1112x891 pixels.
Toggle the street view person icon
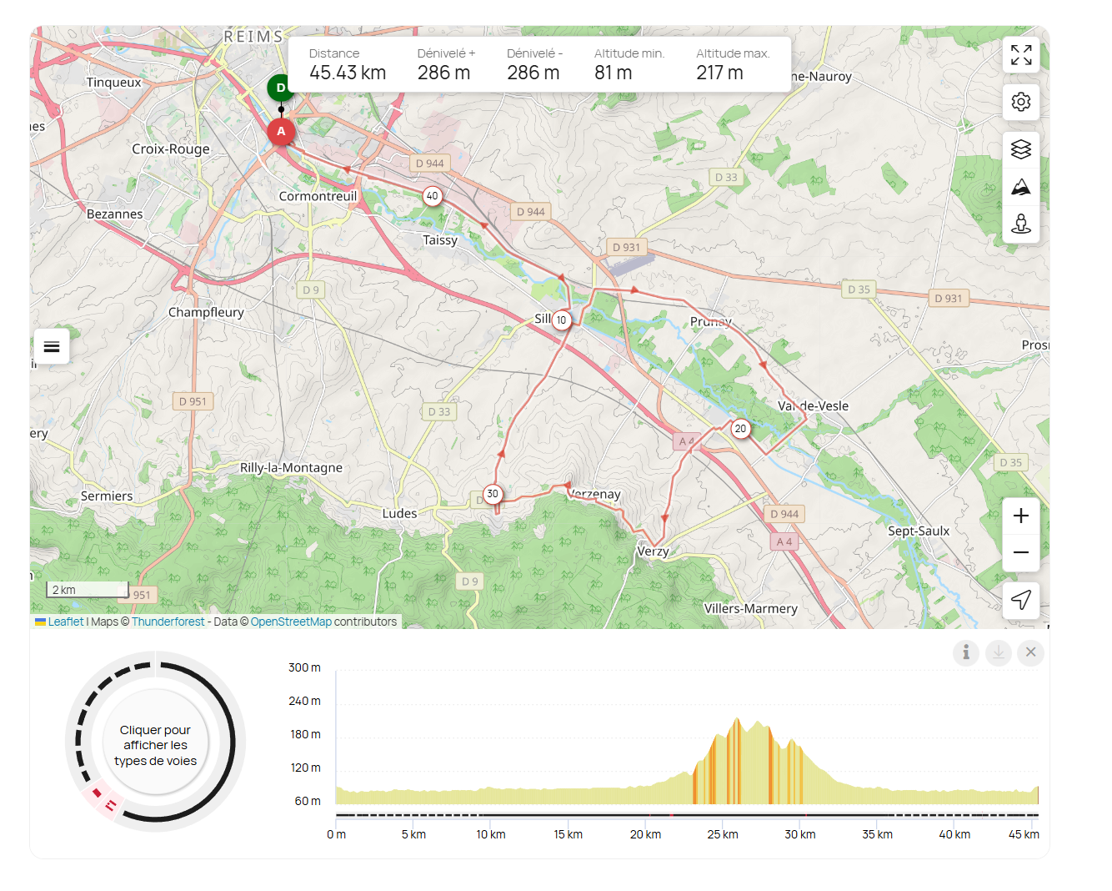[x=1020, y=224]
